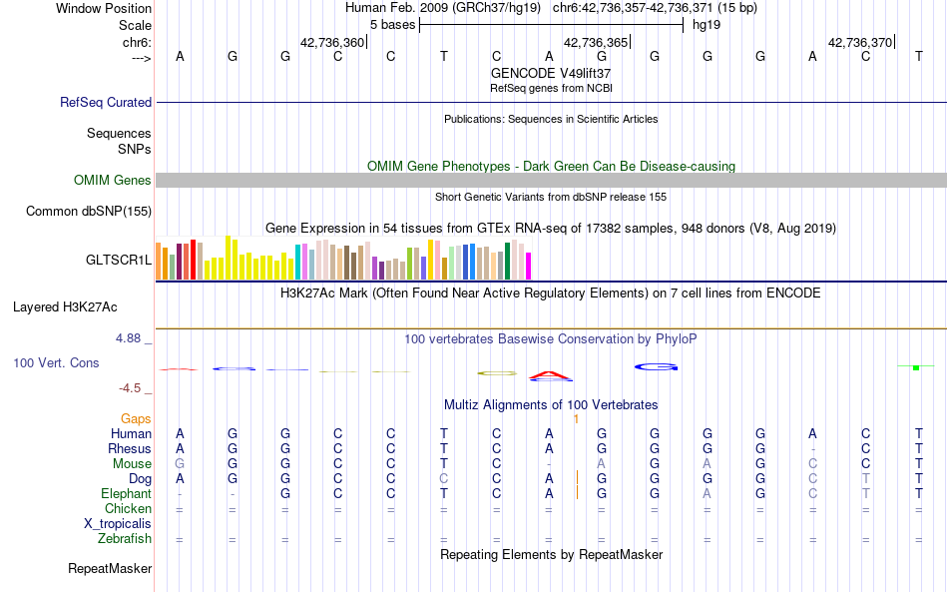The width and height of the screenshot is (948, 592).
Task: Open the RefSeq Curated track label
Action: point(105,102)
